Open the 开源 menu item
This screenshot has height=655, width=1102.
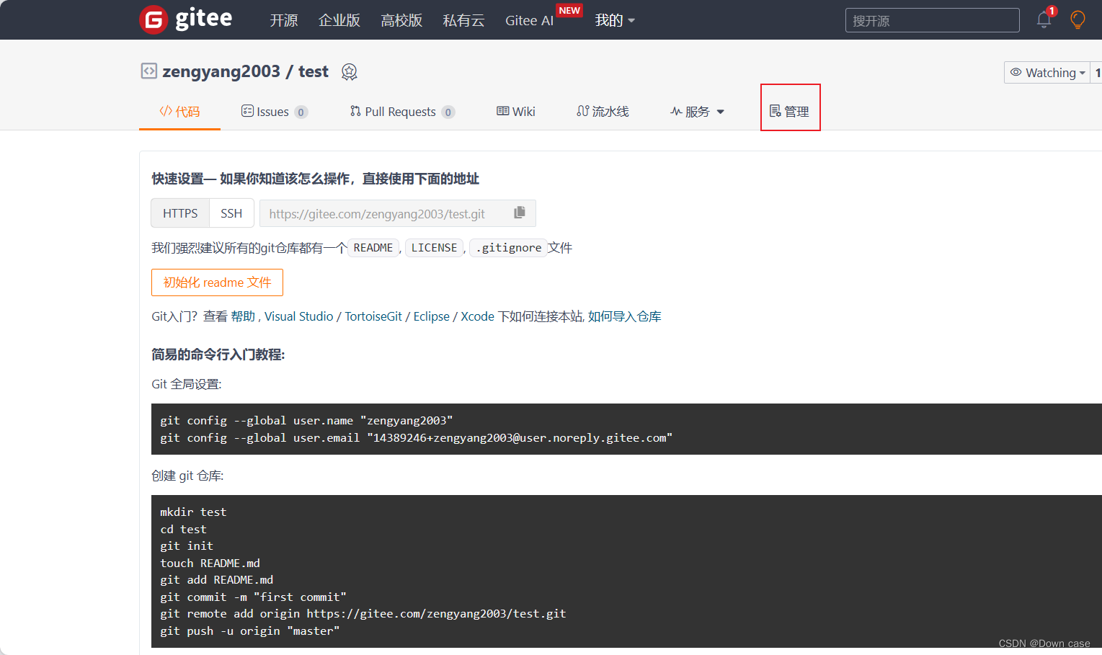(283, 20)
